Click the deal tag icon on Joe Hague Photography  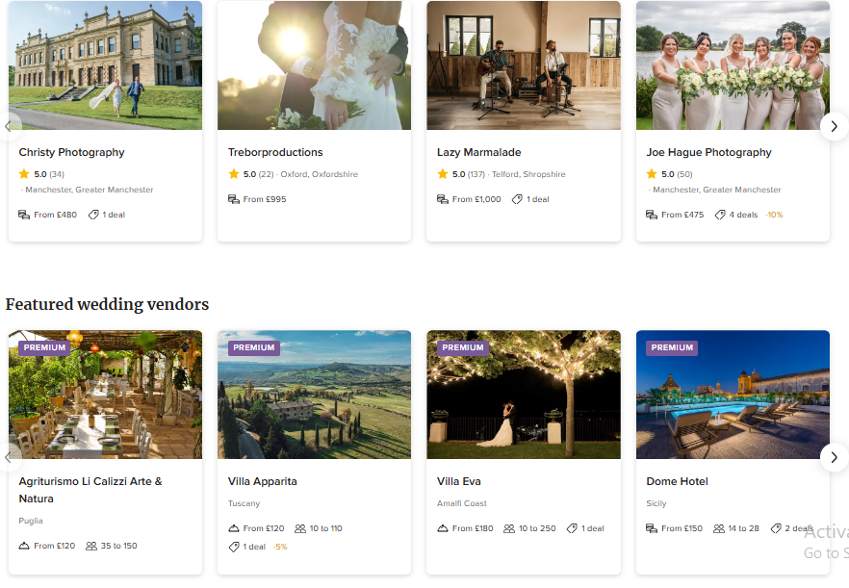[x=720, y=215]
